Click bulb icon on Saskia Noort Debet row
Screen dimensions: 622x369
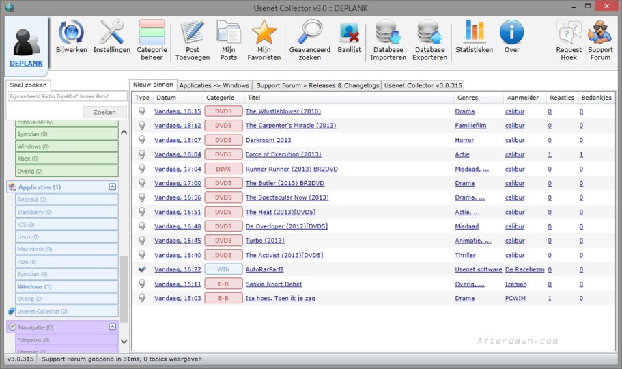pyautogui.click(x=142, y=284)
